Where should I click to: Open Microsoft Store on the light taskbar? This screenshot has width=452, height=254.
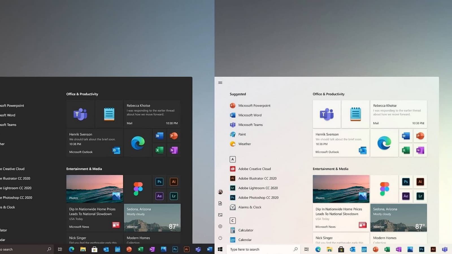click(341, 249)
